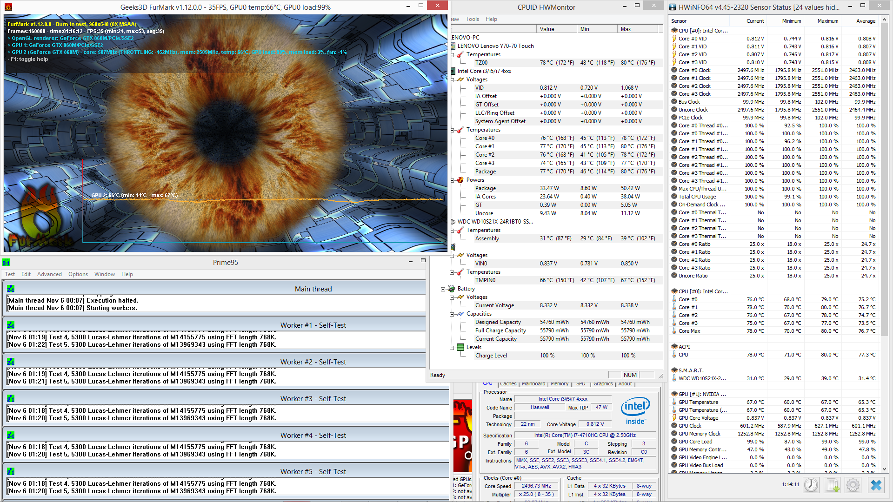Collapse Temperatures node above TMPIN0

(452, 272)
